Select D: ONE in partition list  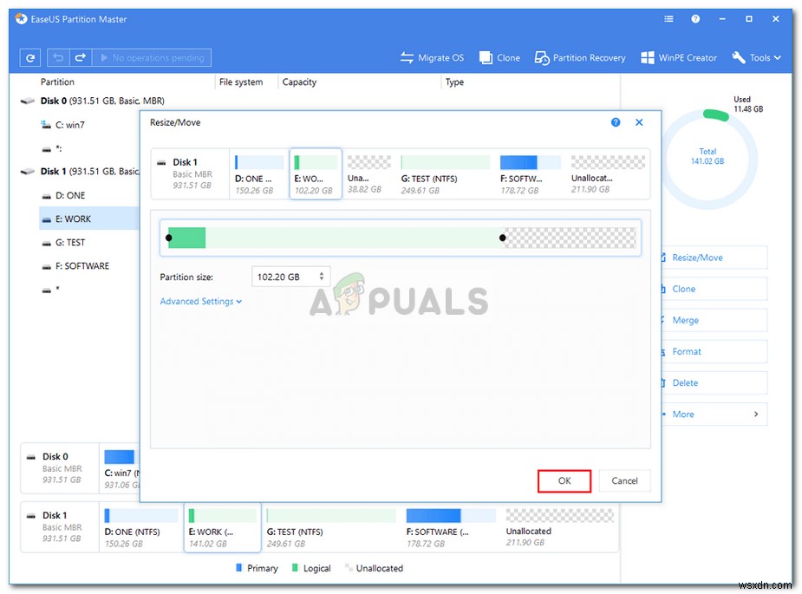[70, 195]
